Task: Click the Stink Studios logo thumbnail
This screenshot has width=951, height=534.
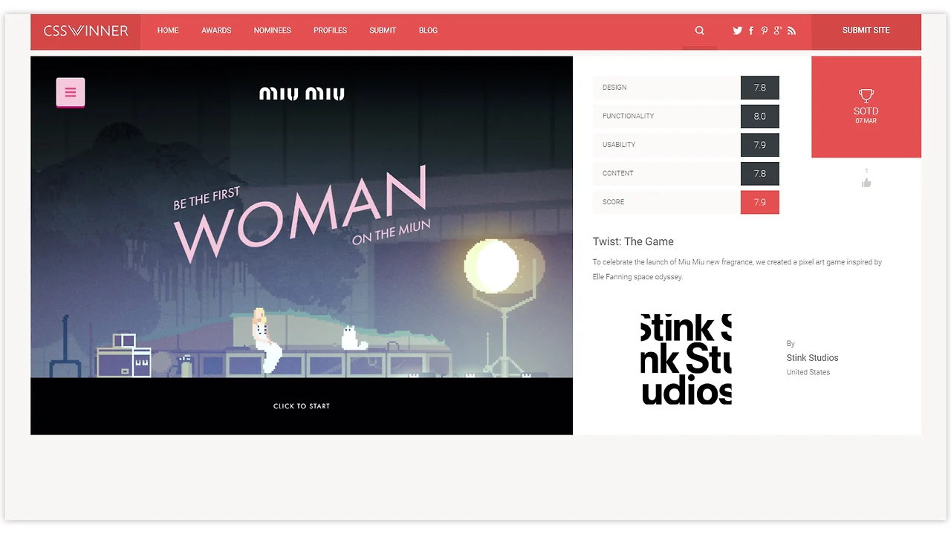Action: [686, 359]
